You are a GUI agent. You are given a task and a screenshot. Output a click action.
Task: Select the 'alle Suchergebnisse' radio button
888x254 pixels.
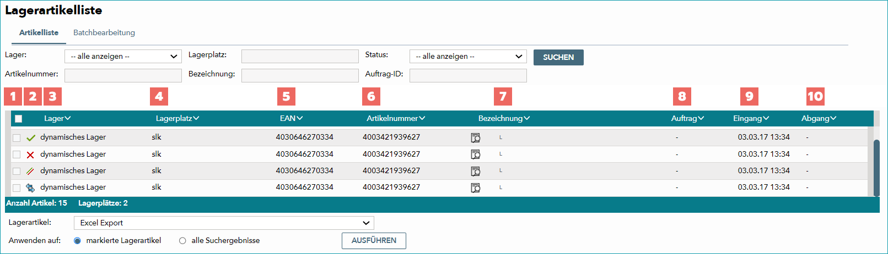[182, 241]
